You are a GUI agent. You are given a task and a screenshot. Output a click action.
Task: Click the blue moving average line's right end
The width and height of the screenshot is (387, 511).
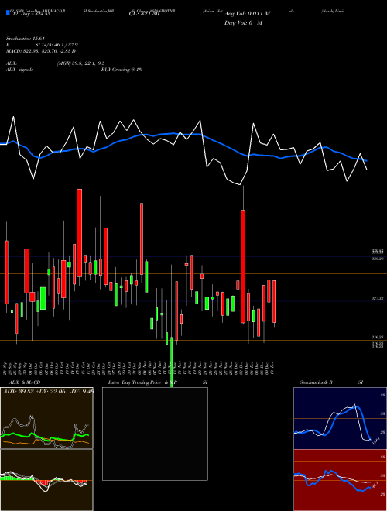click(x=366, y=161)
